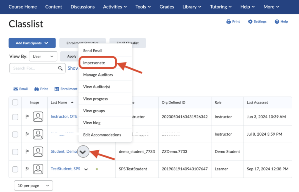Click the green online status dot
This screenshot has width=299, height=192.
(97, 169)
